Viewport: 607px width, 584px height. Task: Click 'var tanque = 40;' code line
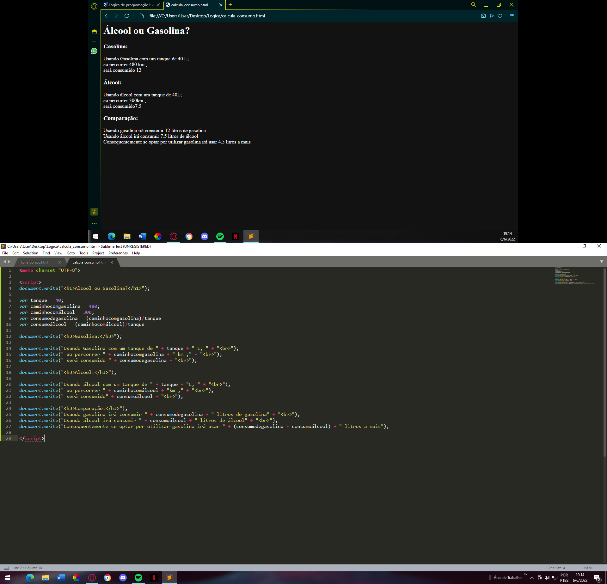41,300
